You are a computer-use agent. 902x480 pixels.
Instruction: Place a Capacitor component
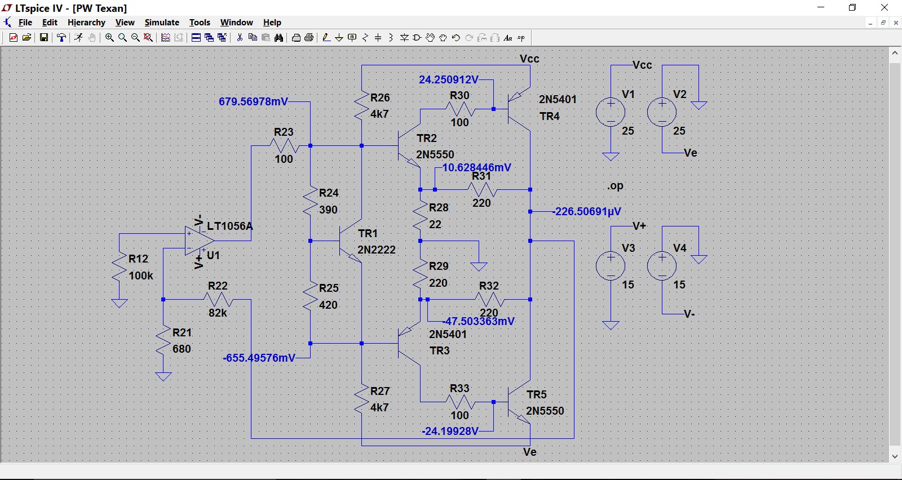(x=378, y=38)
